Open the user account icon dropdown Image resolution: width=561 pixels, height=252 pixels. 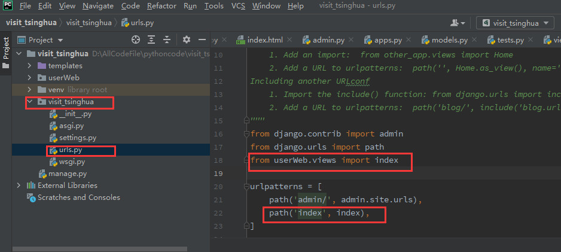[458, 23]
